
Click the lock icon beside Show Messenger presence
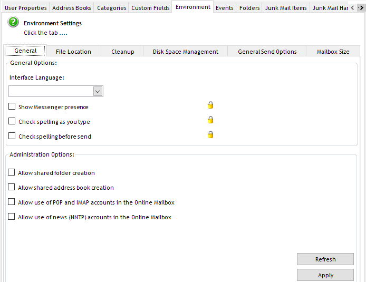coord(210,105)
